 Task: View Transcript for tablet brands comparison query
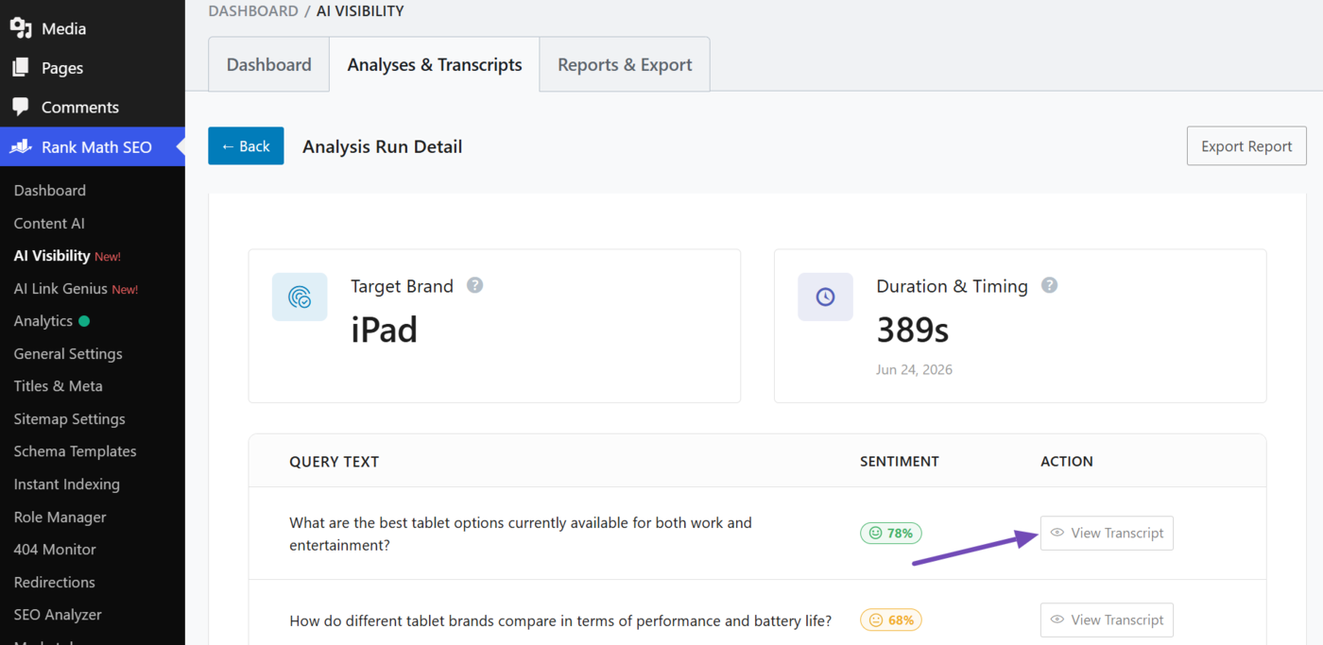point(1107,620)
